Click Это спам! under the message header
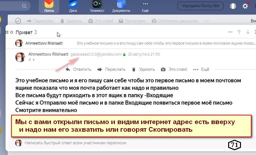Screen dimensions: 256x155 [x=174, y=70]
